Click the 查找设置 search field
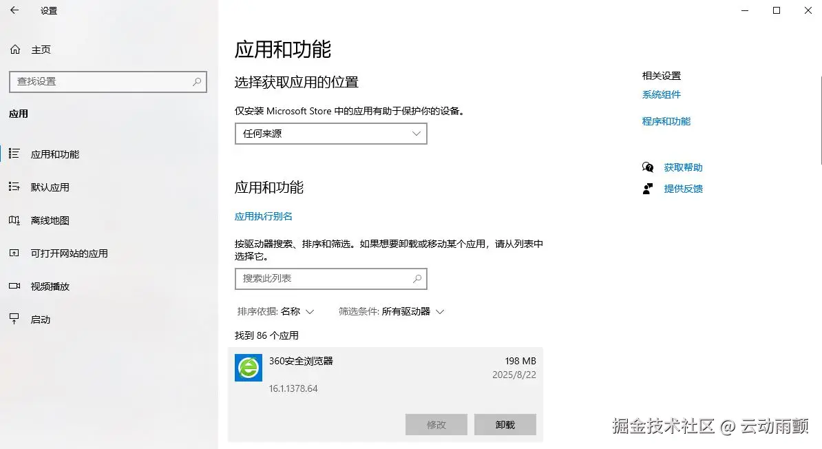Image resolution: width=822 pixels, height=449 pixels. [x=108, y=82]
